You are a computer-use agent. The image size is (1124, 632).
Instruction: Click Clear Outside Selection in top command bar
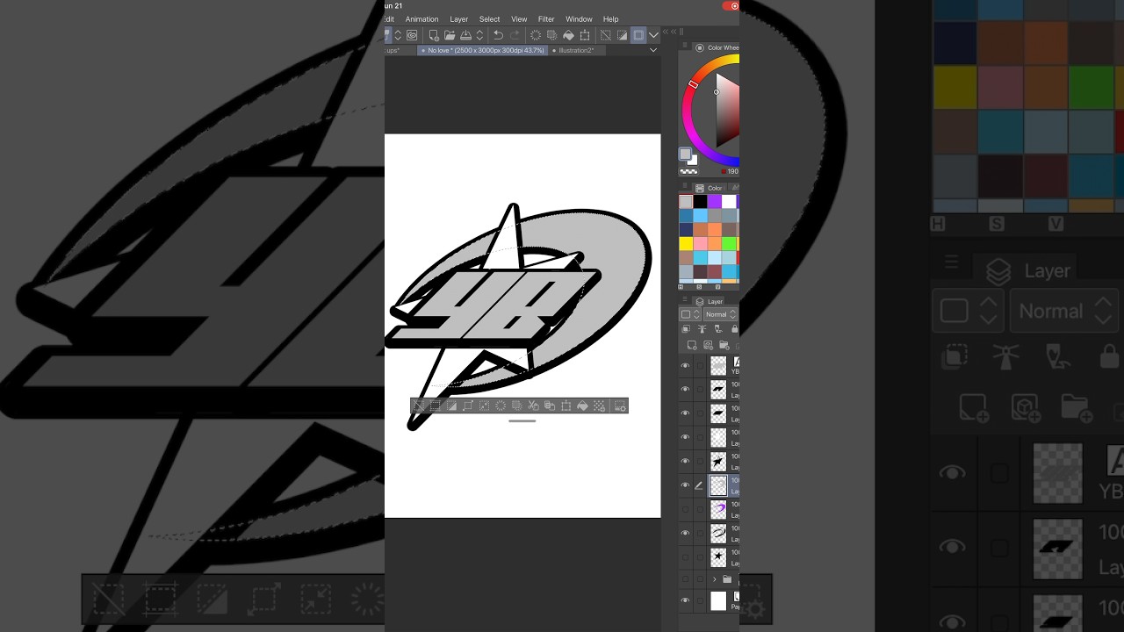click(551, 35)
